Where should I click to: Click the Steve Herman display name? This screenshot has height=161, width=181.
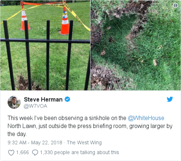pos(43,99)
